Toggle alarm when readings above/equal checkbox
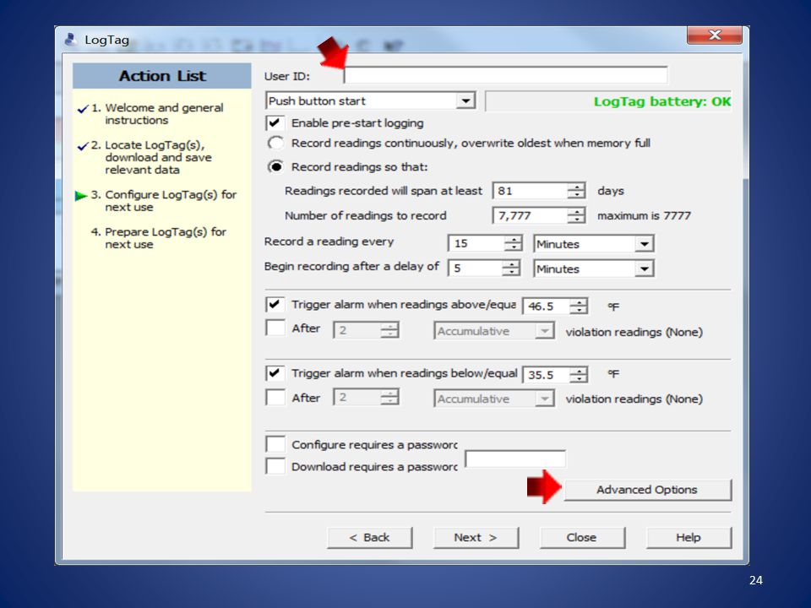 (x=275, y=304)
